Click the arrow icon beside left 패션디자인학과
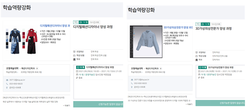 tap(37, 68)
